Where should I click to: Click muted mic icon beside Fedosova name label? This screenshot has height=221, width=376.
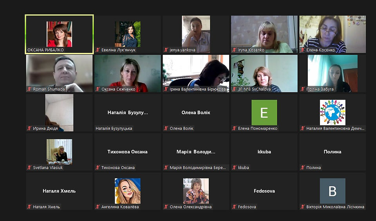click(x=234, y=207)
